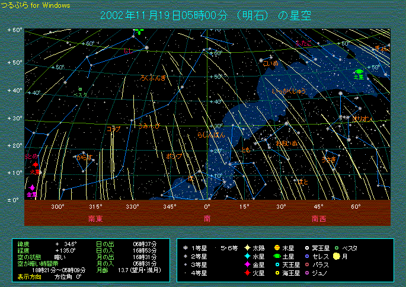Click the 南西 direction label below the chart
Image resolution: width=406 pixels, height=287 pixels.
pos(318,219)
